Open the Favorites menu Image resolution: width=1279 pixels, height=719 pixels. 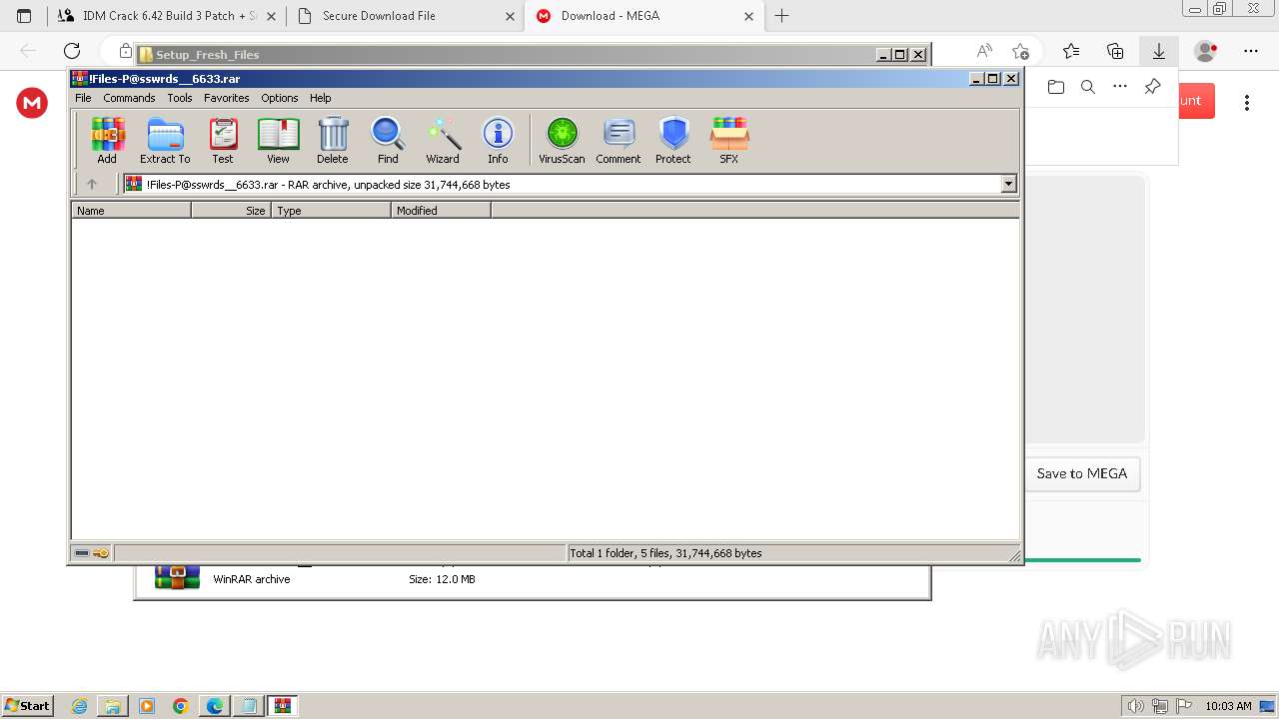pos(227,98)
